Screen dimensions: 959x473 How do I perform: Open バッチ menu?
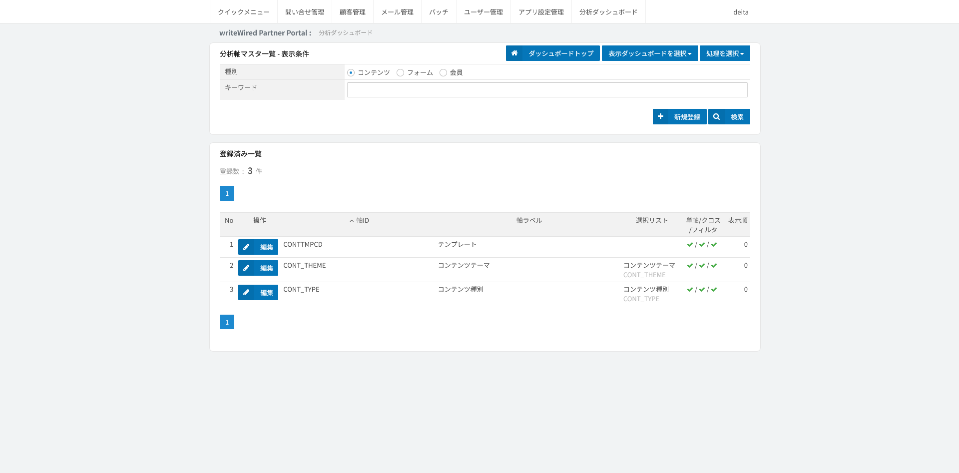(439, 12)
